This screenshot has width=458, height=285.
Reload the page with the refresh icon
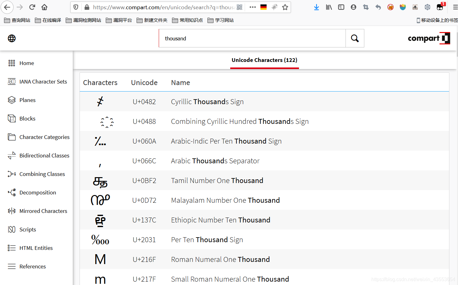click(32, 7)
